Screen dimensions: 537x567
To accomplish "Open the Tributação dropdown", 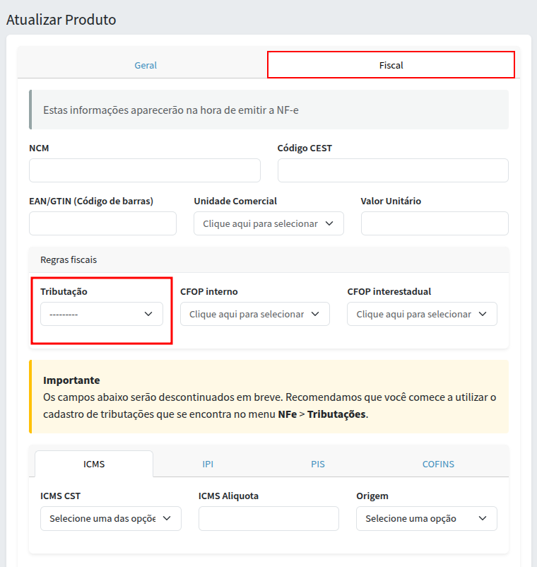I will [101, 314].
